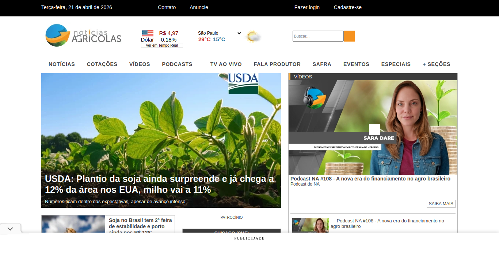The image size is (499, 280).
Task: Click Fazer login
Action: [307, 7]
